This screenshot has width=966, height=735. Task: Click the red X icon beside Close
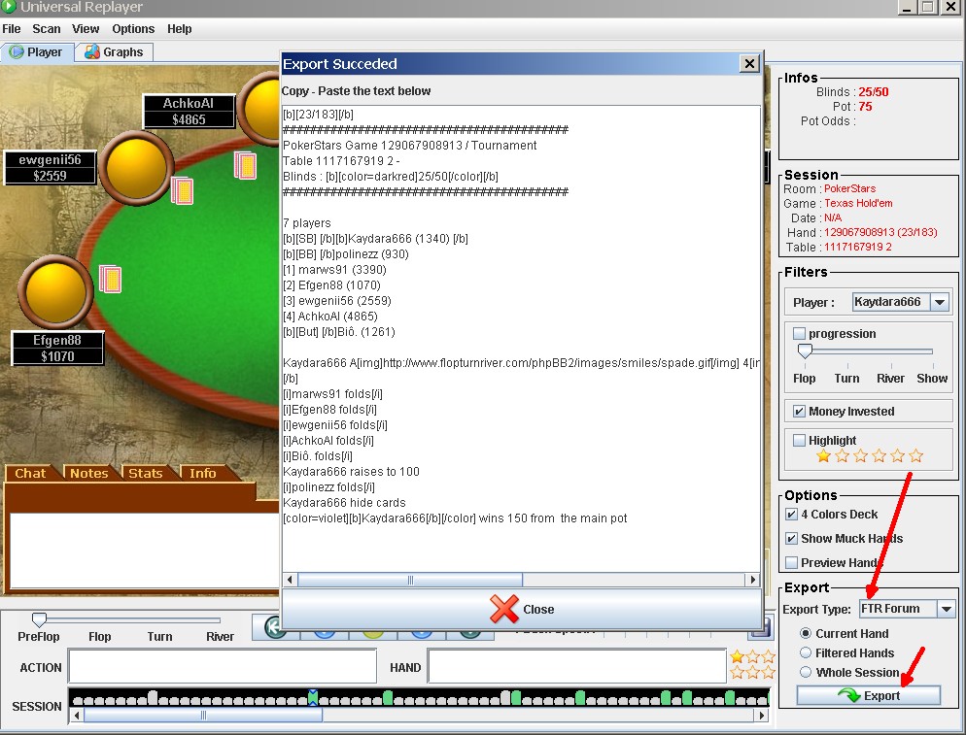click(x=504, y=609)
